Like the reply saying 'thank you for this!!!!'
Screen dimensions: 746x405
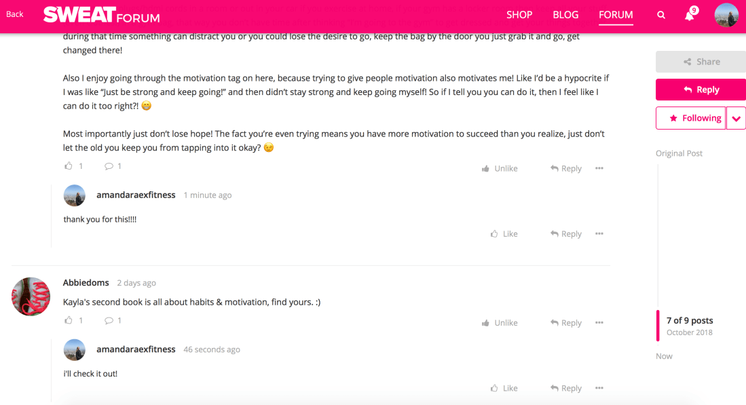coord(504,233)
